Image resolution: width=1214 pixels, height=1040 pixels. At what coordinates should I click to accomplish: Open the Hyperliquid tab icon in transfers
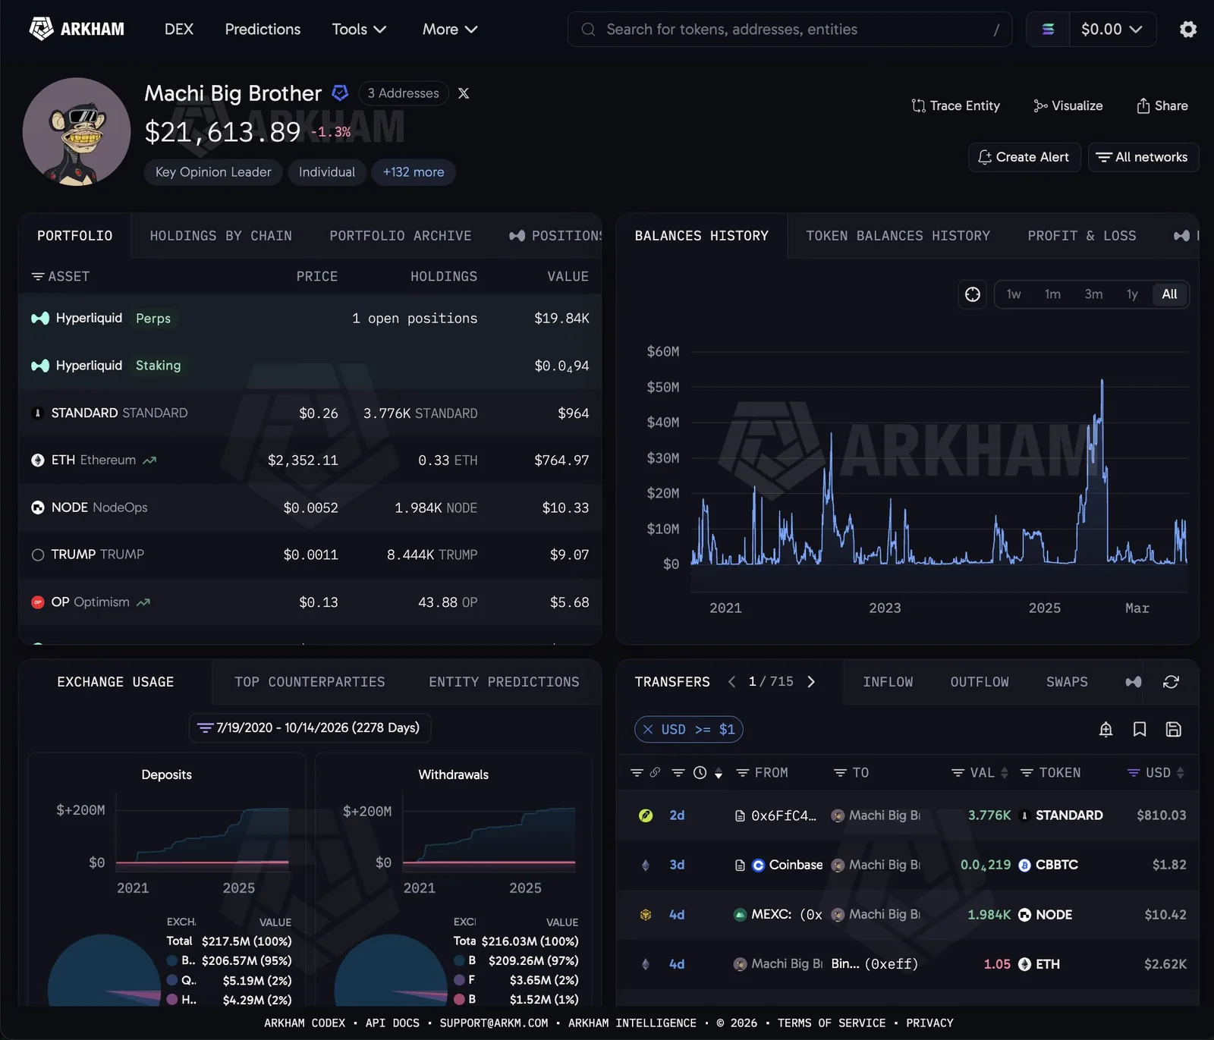pyautogui.click(x=1133, y=682)
